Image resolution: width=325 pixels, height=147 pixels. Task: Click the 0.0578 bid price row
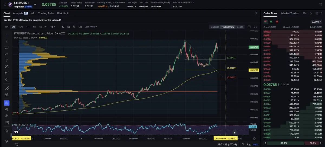click(x=293, y=89)
